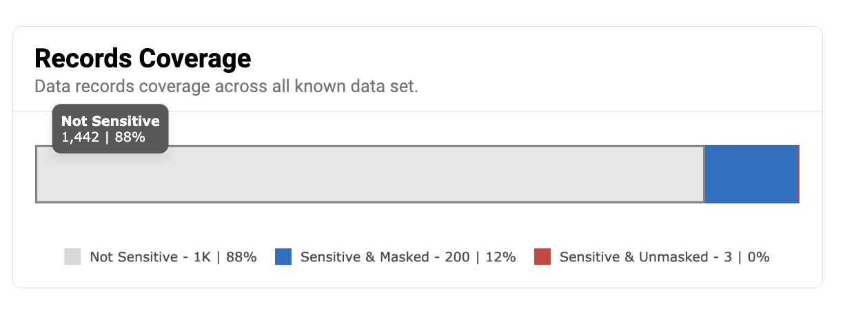This screenshot has width=845, height=315.
Task: Click the gray Not Sensitive bar segment
Action: 369,174
